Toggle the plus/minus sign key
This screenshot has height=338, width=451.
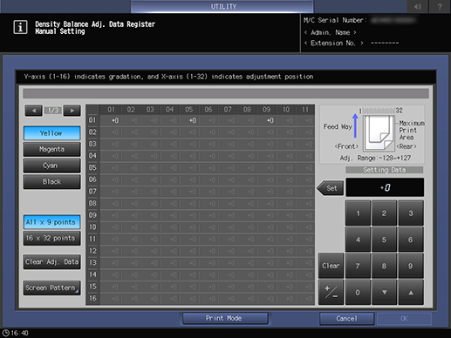tap(331, 292)
